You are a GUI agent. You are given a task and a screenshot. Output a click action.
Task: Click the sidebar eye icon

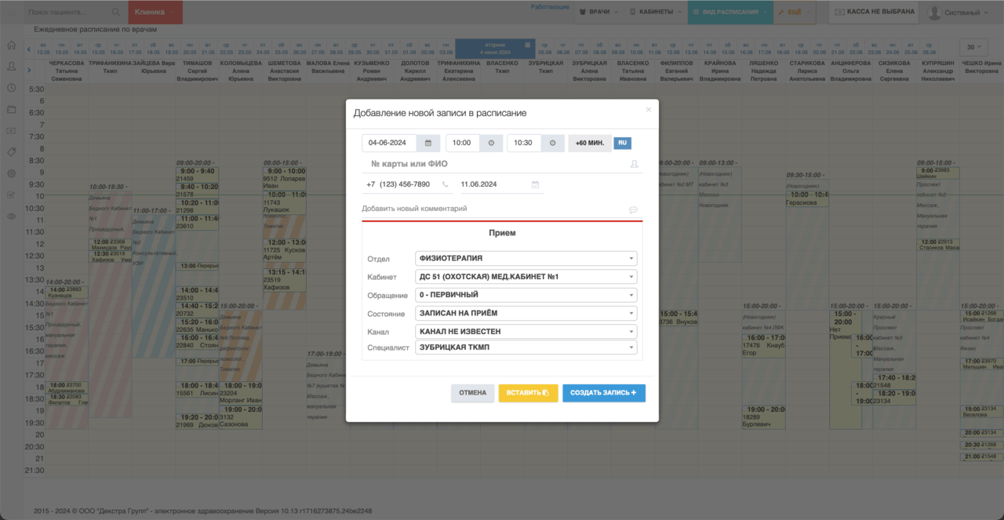11,216
